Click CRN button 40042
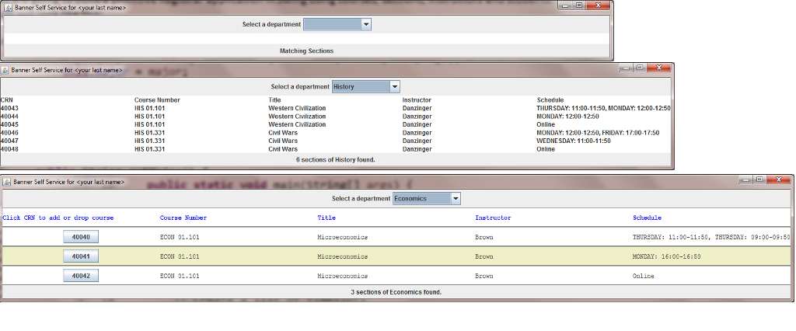 (81, 276)
